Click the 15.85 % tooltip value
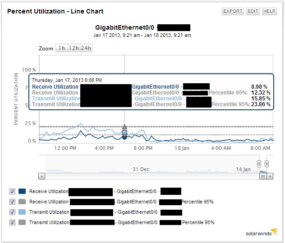Viewport: 285px width, 243px height. 261,99
